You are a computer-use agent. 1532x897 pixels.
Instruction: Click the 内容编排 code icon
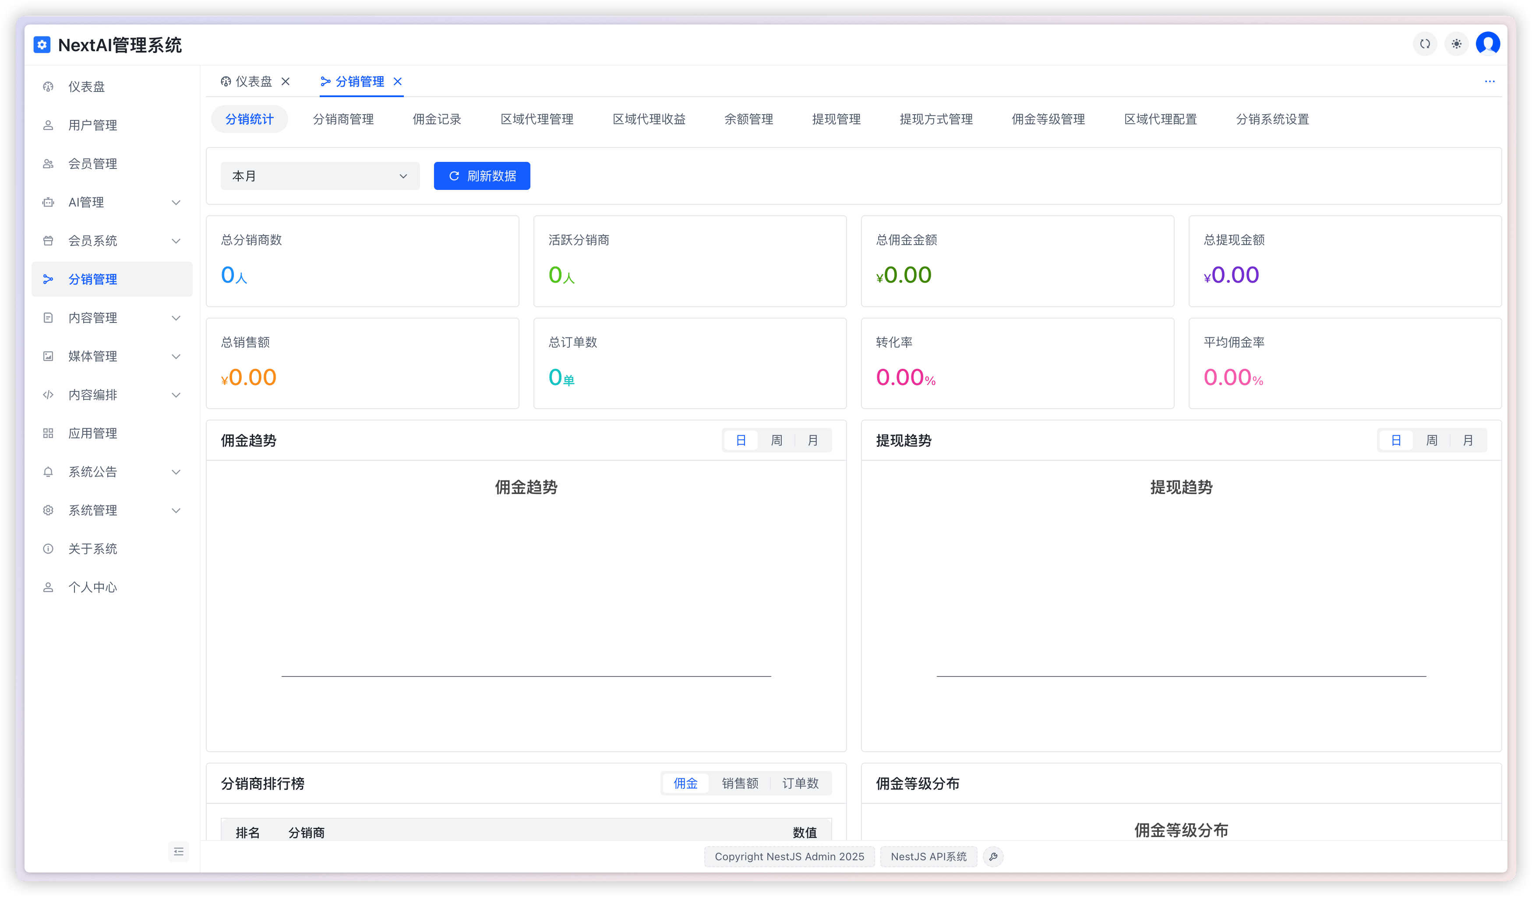48,395
